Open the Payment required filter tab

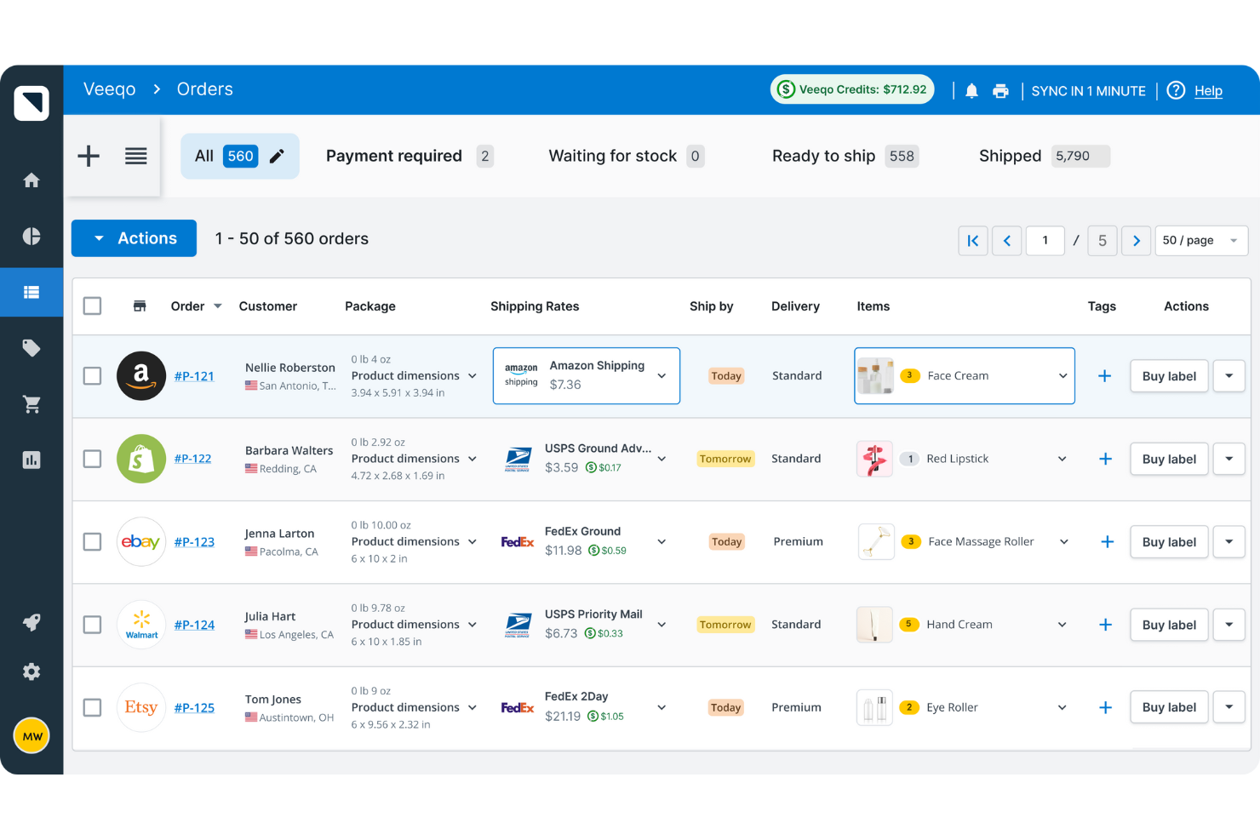394,156
